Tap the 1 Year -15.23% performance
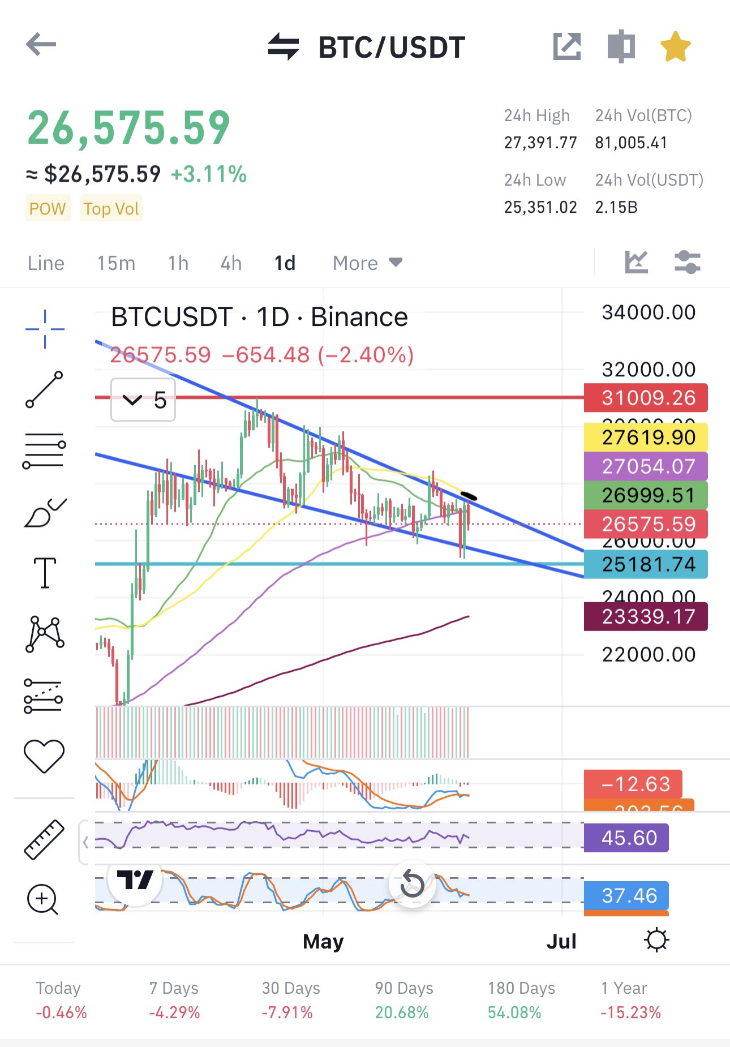This screenshot has width=730, height=1047. click(x=630, y=1000)
